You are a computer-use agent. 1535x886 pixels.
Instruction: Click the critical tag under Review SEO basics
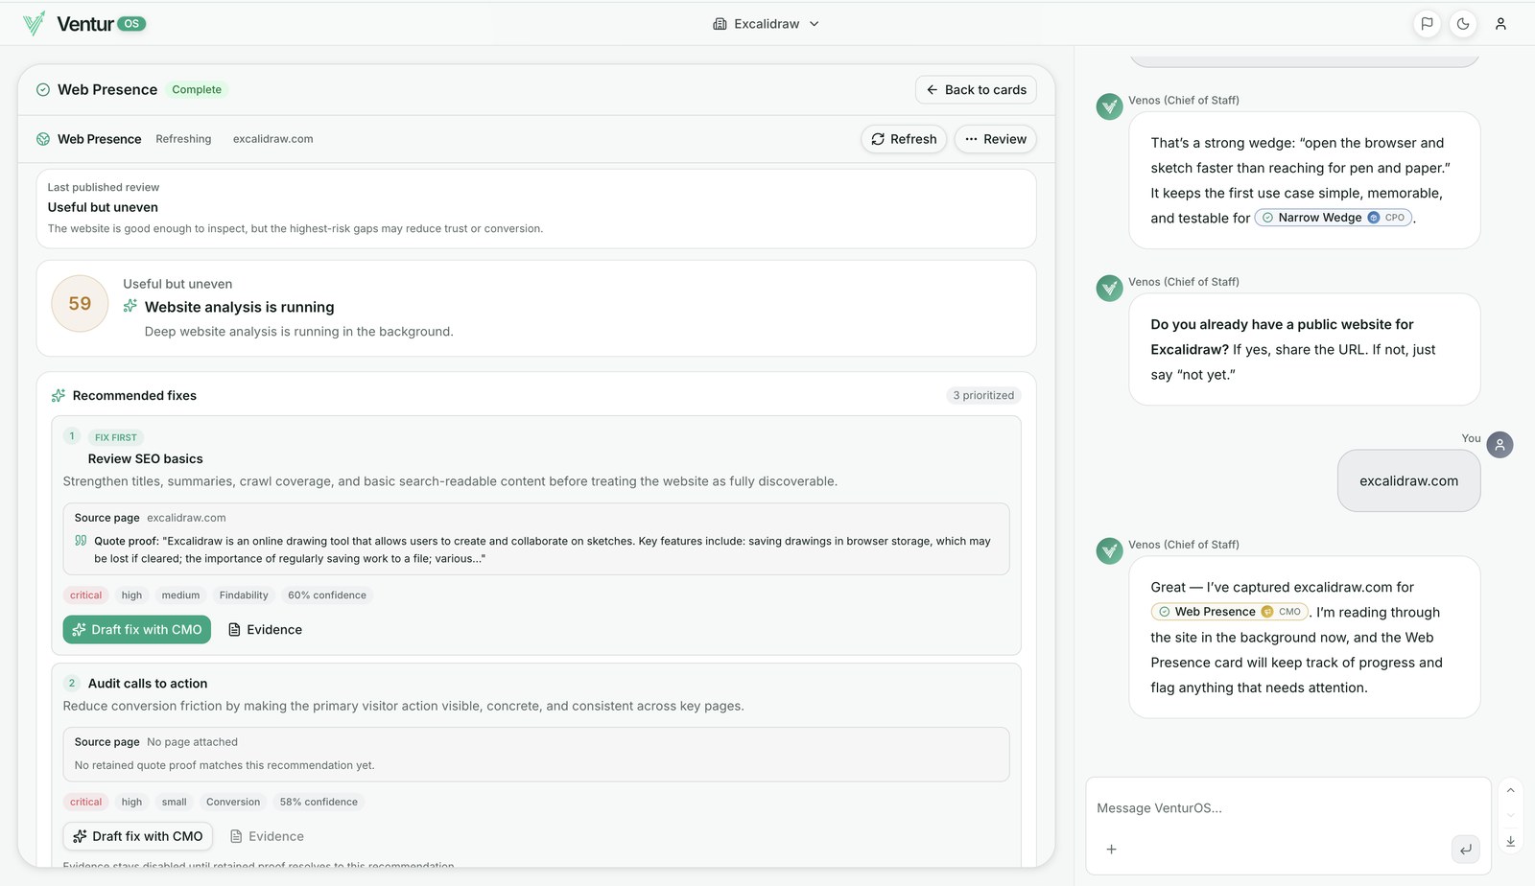[85, 595]
